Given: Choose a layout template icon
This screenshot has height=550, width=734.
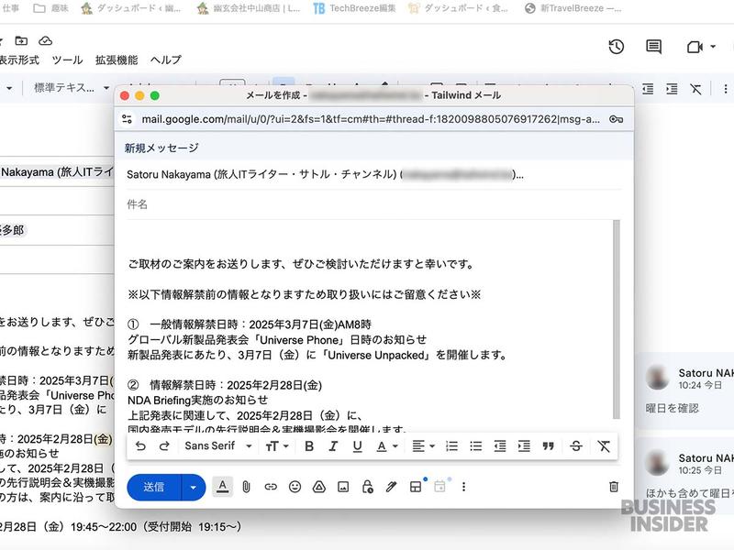Looking at the screenshot, I should (x=416, y=487).
